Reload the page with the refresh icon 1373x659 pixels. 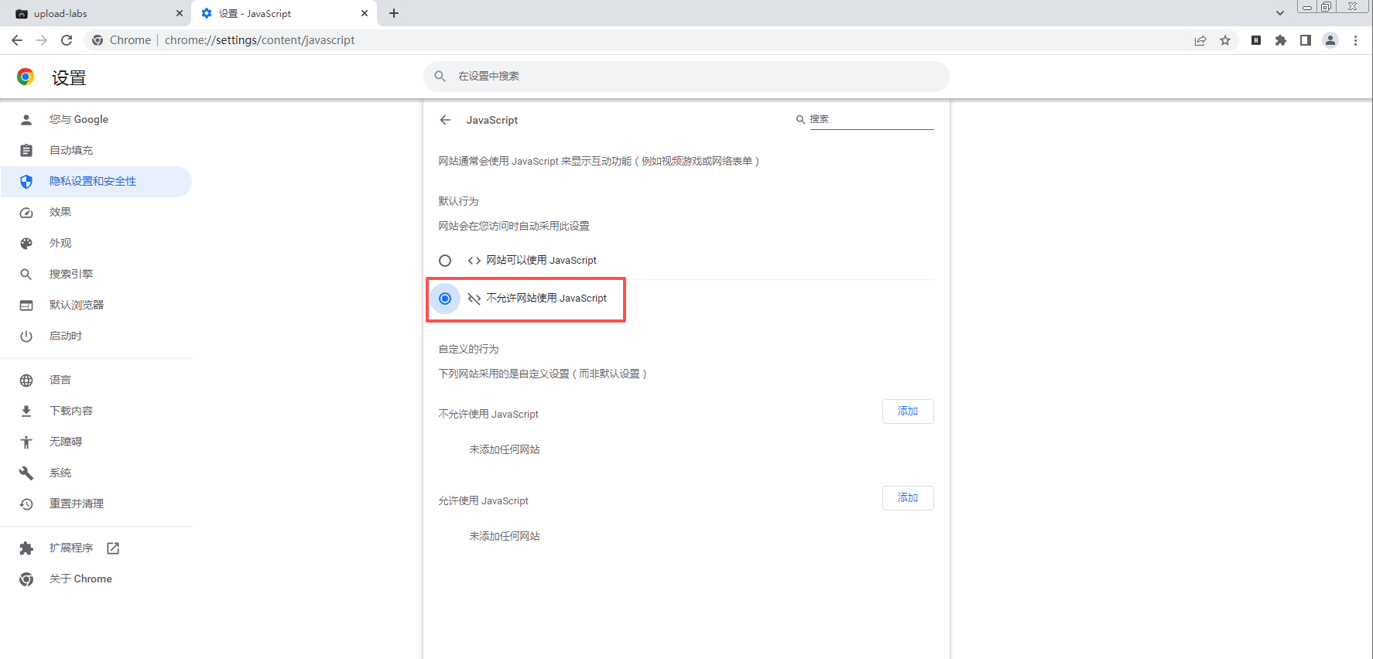coord(67,40)
